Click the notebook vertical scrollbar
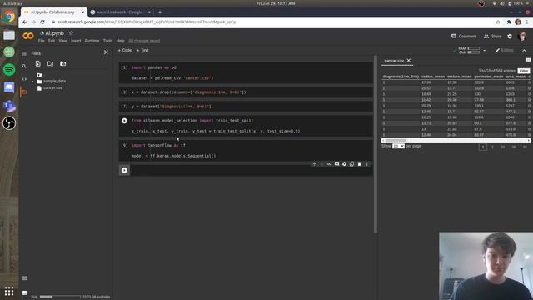Screen dimensions: 533x300 click(x=376, y=144)
